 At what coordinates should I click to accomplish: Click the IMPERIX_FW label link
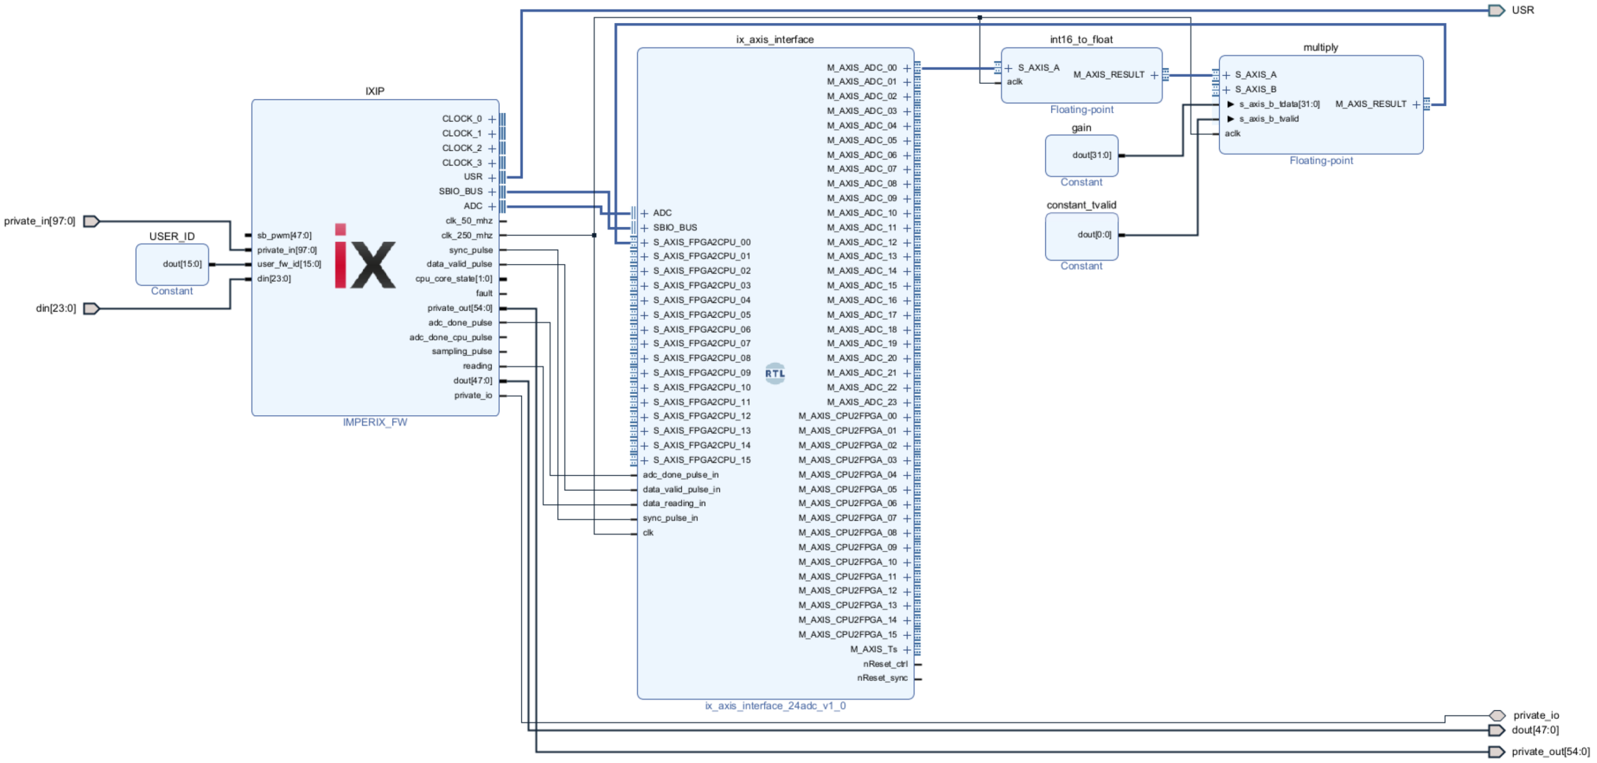374,423
